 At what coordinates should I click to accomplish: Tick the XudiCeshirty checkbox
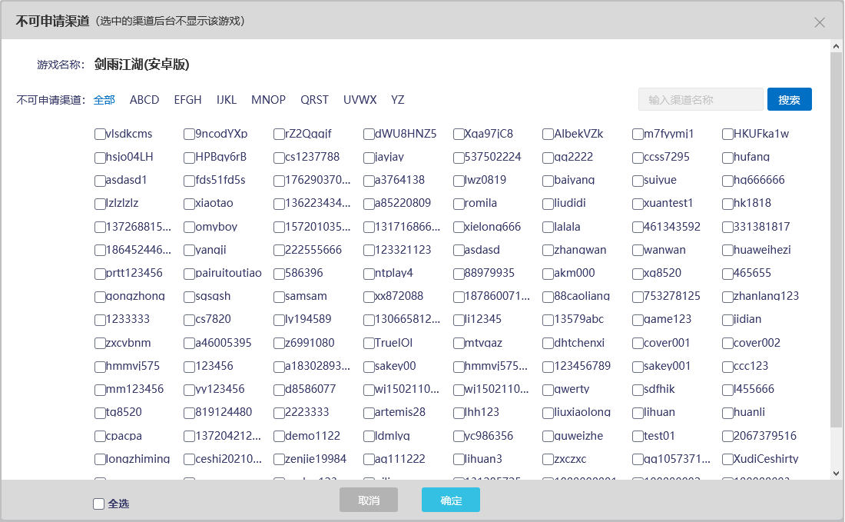[x=727, y=460]
